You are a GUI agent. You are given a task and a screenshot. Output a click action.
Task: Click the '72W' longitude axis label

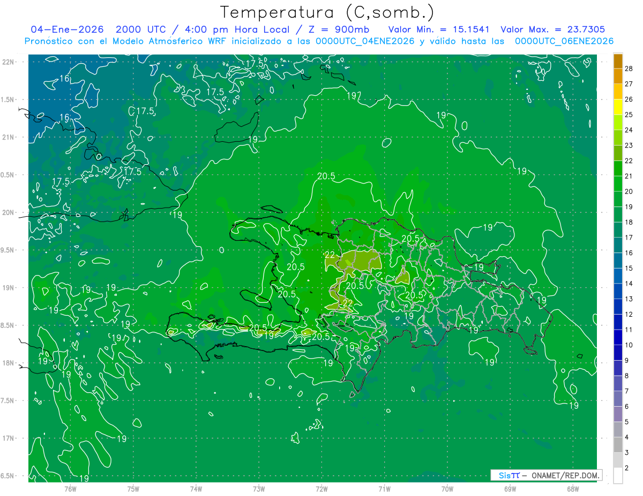point(322,489)
